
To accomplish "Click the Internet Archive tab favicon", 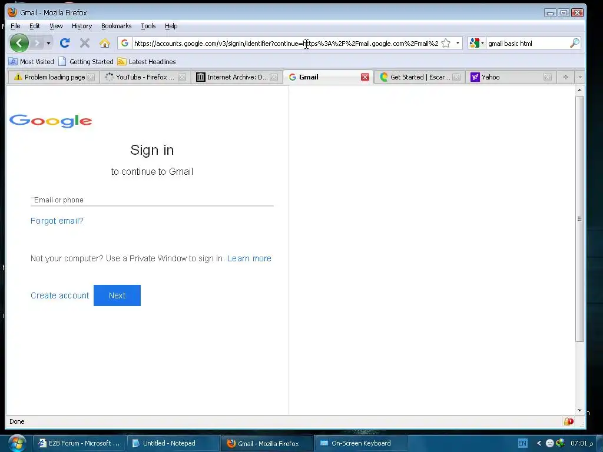I will pyautogui.click(x=201, y=77).
